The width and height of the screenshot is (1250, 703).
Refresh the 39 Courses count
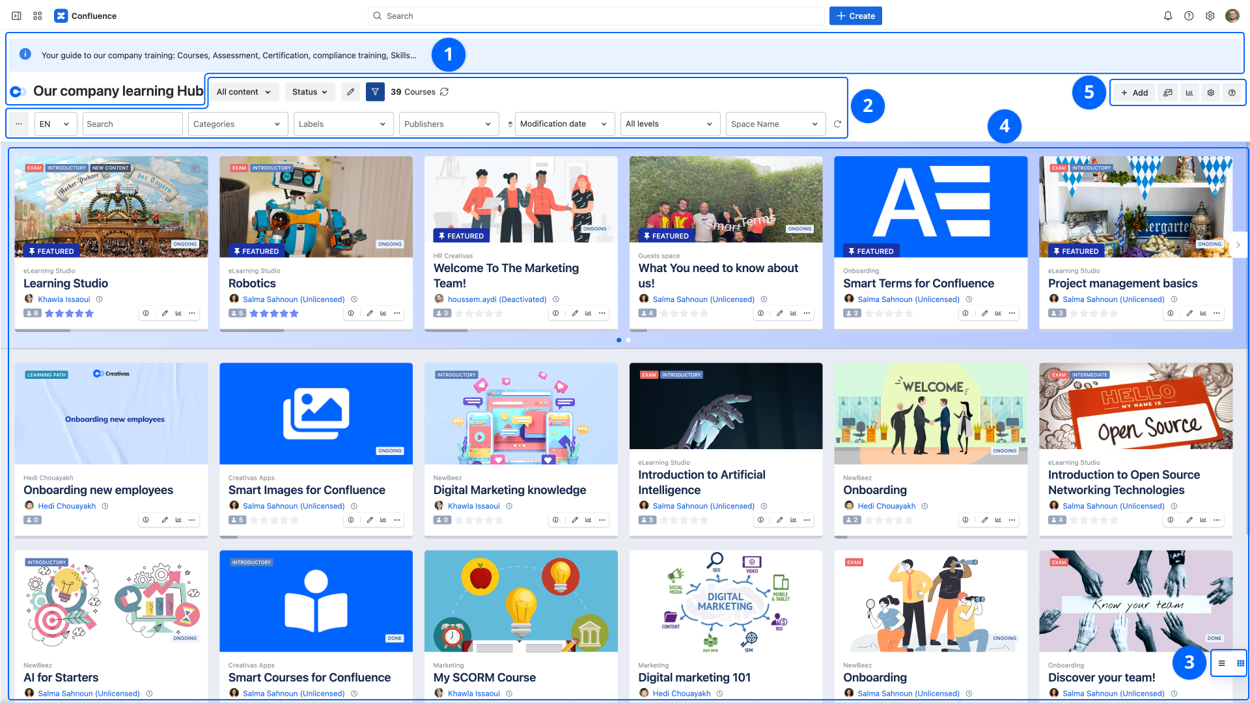445,92
